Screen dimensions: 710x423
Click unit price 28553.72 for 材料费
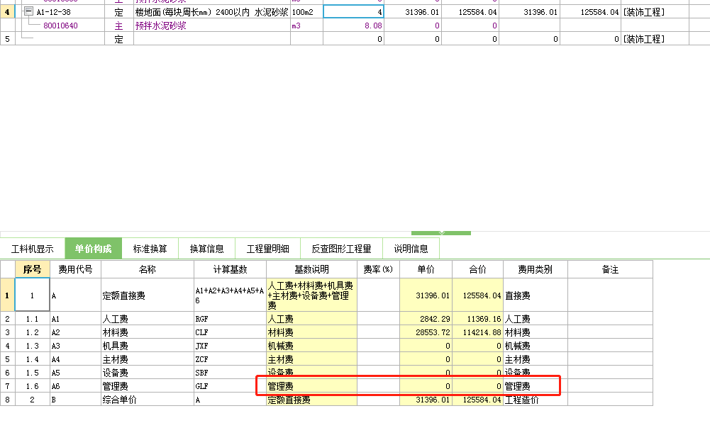[x=426, y=332]
